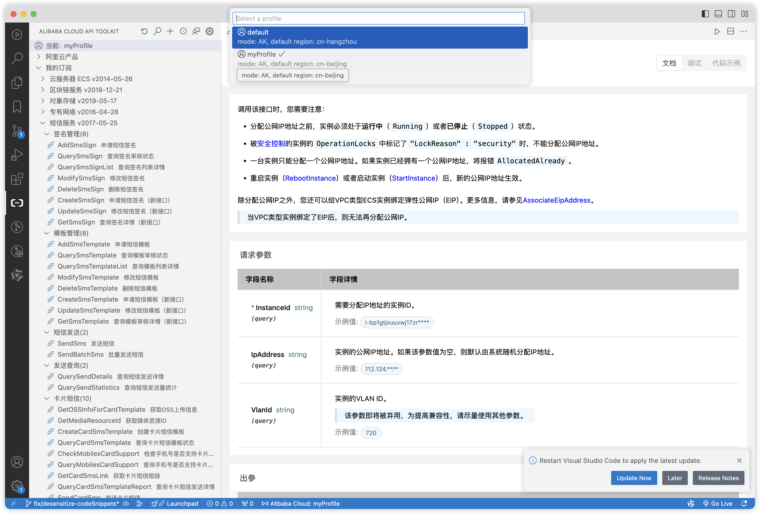Click the Release Notes button
Image resolution: width=760 pixels, height=514 pixels.
click(718, 478)
